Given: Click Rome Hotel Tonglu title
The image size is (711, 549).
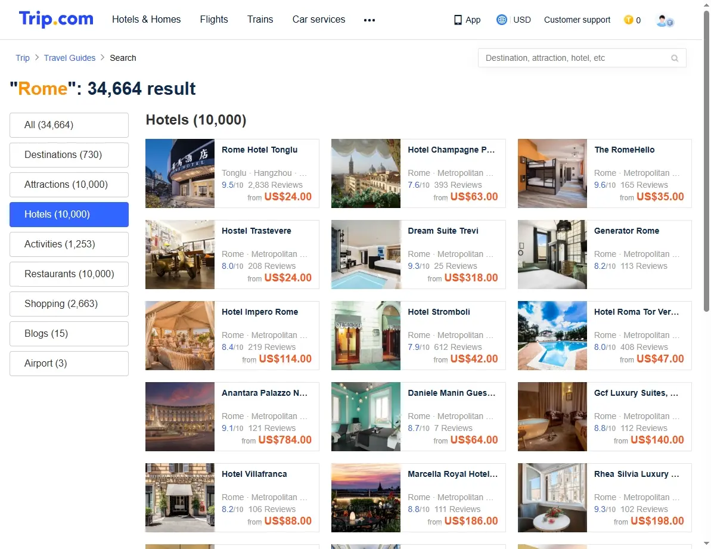Looking at the screenshot, I should click(260, 150).
